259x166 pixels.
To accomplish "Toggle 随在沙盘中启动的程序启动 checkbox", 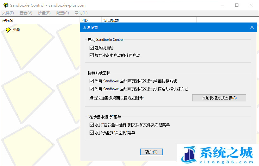I will [92, 55].
